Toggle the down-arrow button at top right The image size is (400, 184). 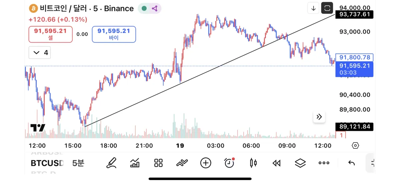[313, 8]
